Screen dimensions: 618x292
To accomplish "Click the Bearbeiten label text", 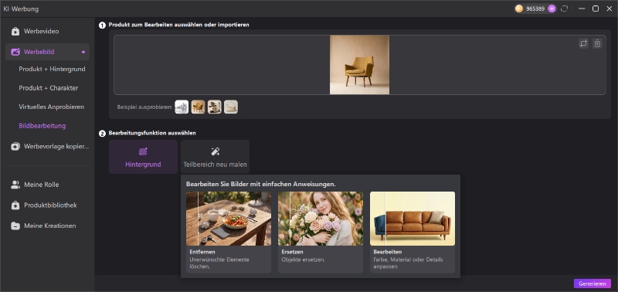I will coord(388,252).
